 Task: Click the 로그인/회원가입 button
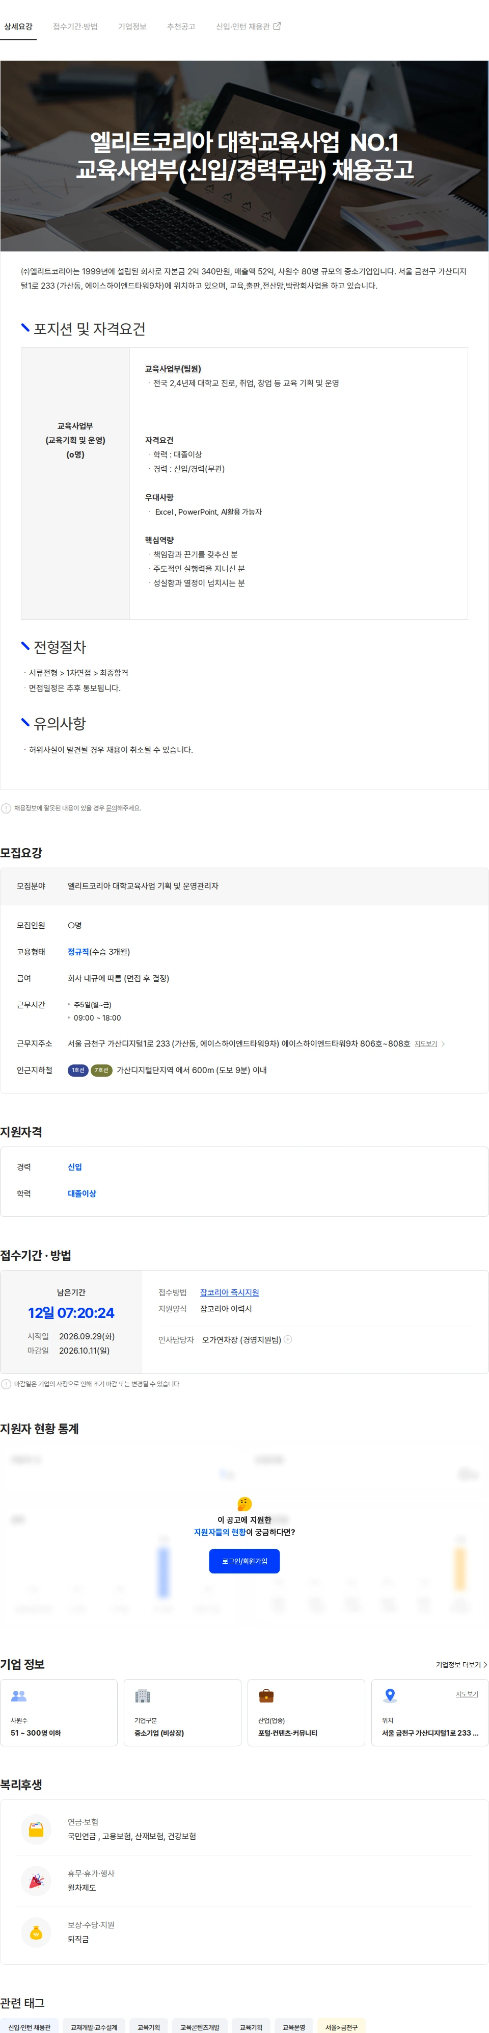(x=244, y=1561)
